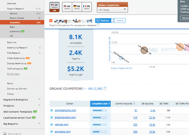Click the See all button in Pro panel
Screen dimensions: 189x135
[x=185, y=18]
